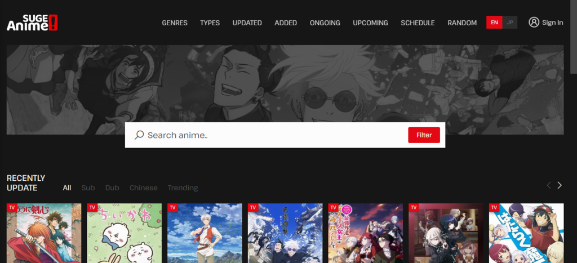Select the Sub tab
Screen dimensions: 577x263
coord(88,188)
